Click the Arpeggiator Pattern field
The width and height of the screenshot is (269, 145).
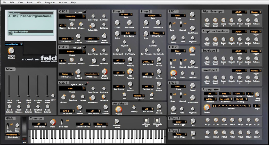point(231,106)
